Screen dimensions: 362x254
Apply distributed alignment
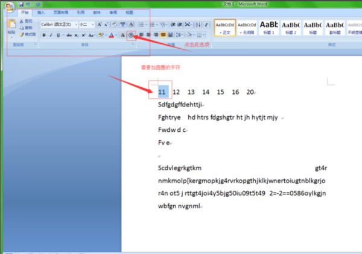[170, 35]
